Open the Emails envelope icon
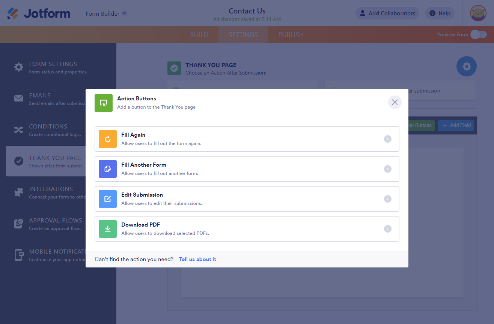Viewport: 494px width, 324px height. click(19, 99)
